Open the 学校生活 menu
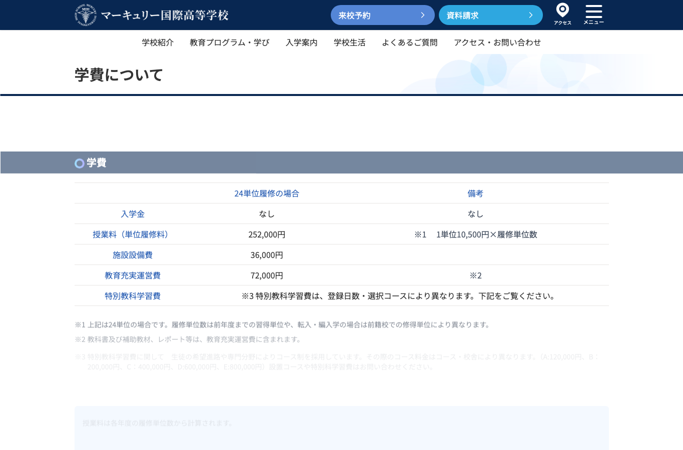The image size is (683, 450). [350, 42]
